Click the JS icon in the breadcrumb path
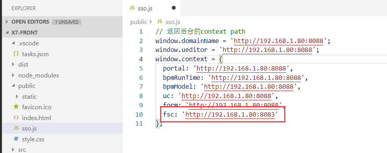 click(160, 22)
